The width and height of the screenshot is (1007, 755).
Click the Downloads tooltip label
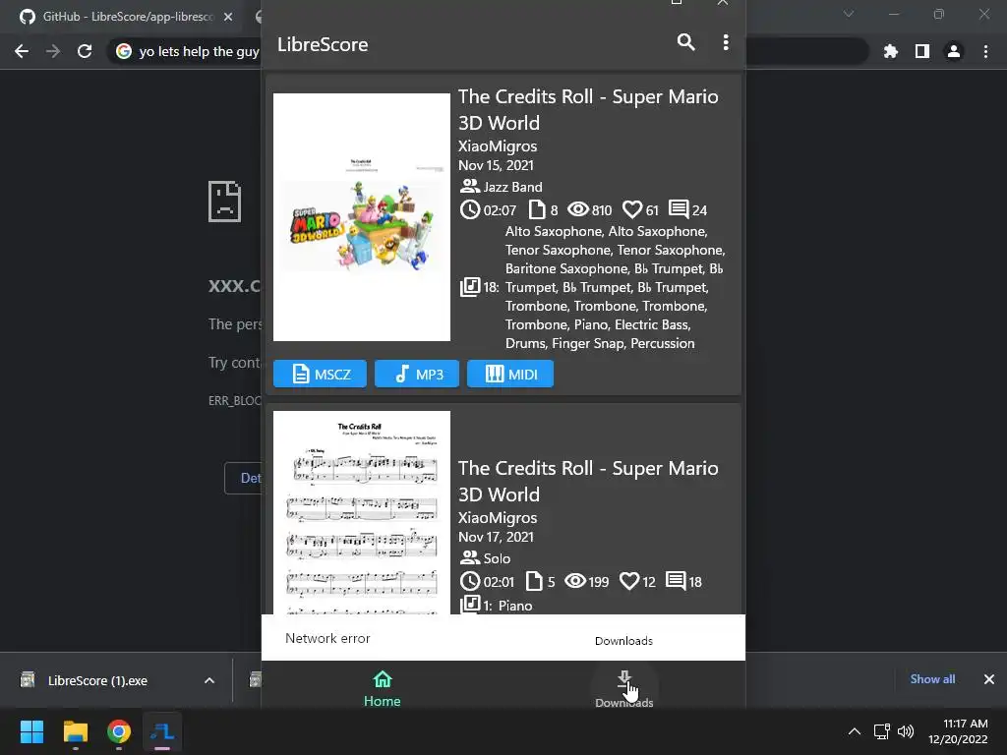pos(623,641)
